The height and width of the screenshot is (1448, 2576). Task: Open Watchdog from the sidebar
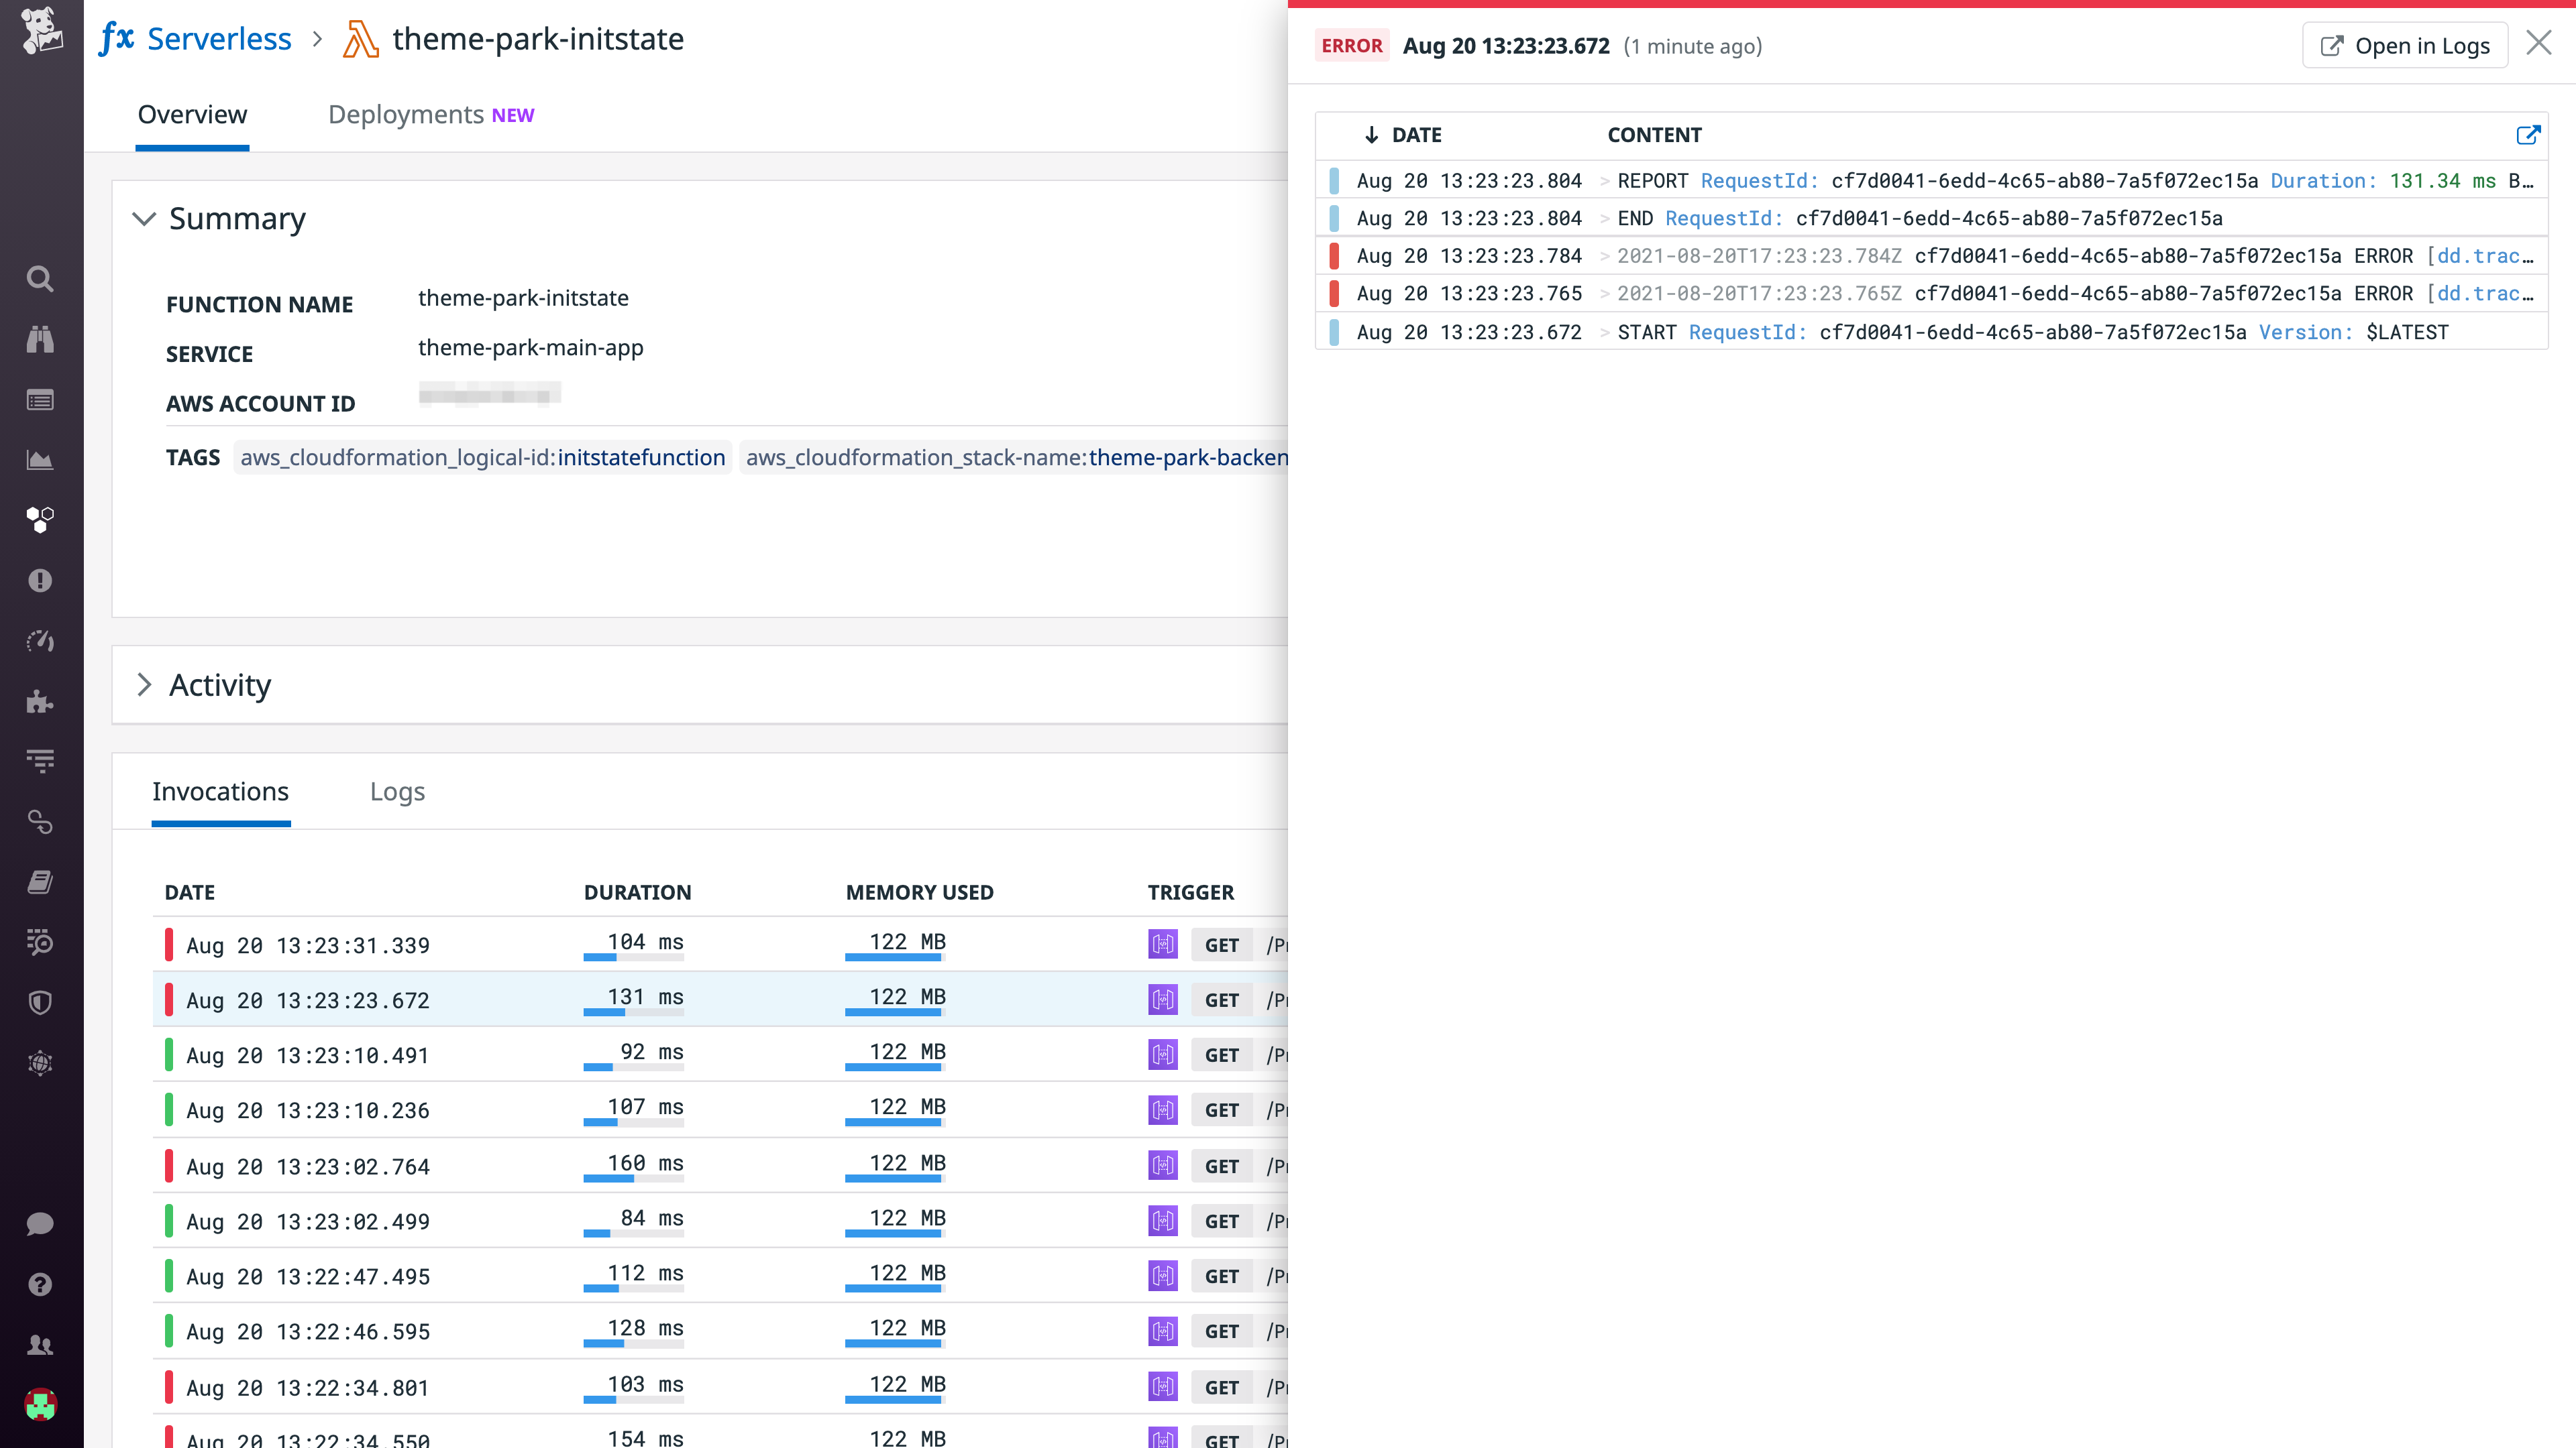tap(40, 339)
